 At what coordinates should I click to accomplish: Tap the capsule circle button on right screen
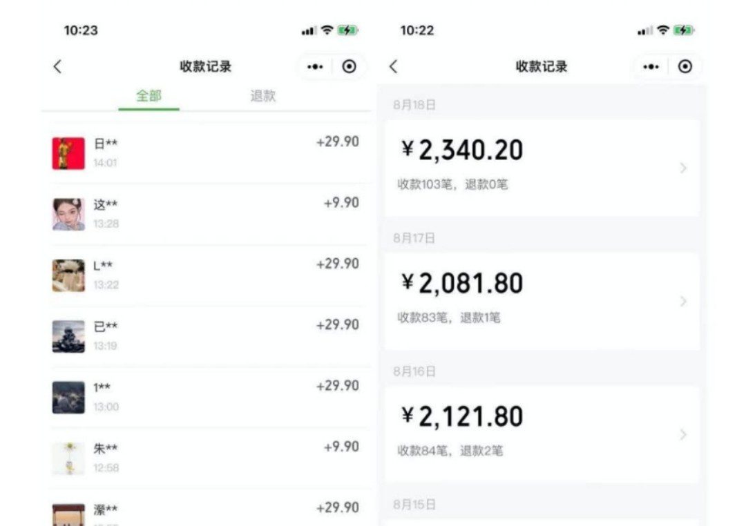tap(685, 66)
